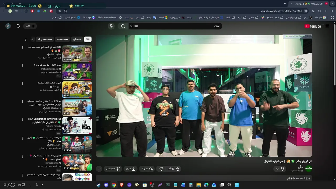The width and height of the screenshot is (336, 189).
Task: Open the غرفة الألغاز video thumbnail
Action: (x=77, y=71)
